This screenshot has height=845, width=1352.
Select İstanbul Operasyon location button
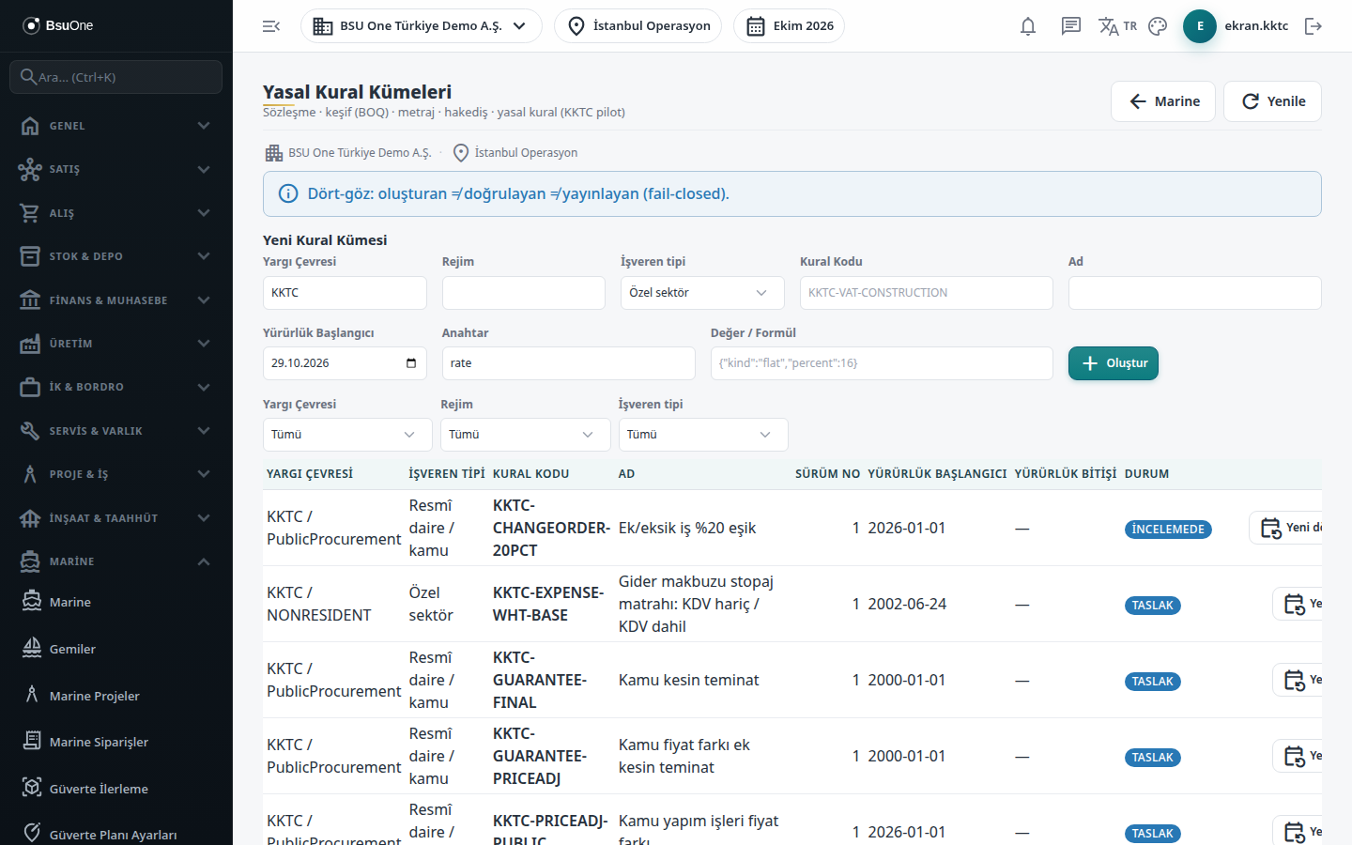coord(638,26)
